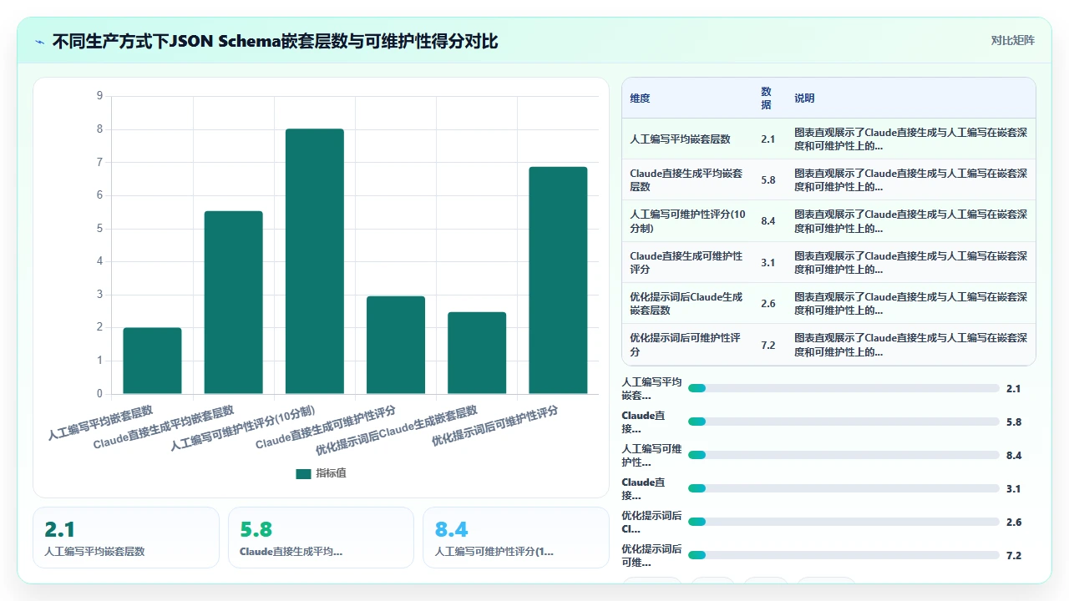Select the 优化提示词后Claude生成嵌套层数 table cell

pyautogui.click(x=687, y=304)
